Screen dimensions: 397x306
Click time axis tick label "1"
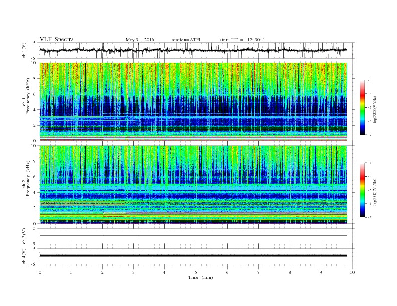[71, 272]
